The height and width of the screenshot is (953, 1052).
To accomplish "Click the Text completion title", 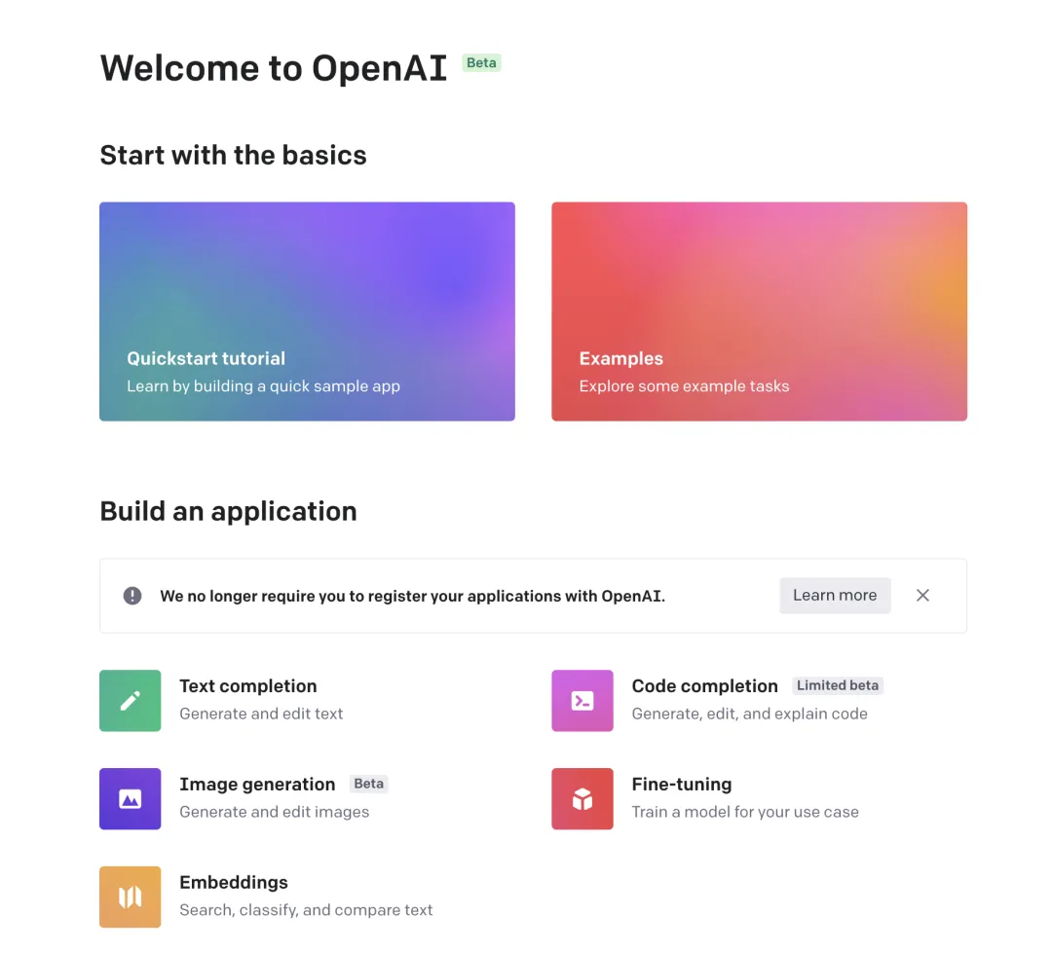I will pos(247,686).
